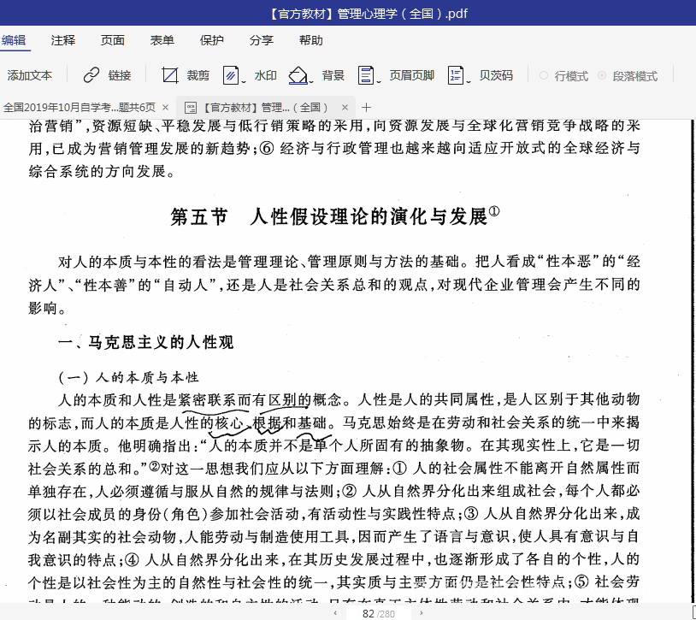The width and height of the screenshot is (696, 620).
Task: Select the 段落模式 (paragraph mode) radio button
Action: click(x=602, y=75)
